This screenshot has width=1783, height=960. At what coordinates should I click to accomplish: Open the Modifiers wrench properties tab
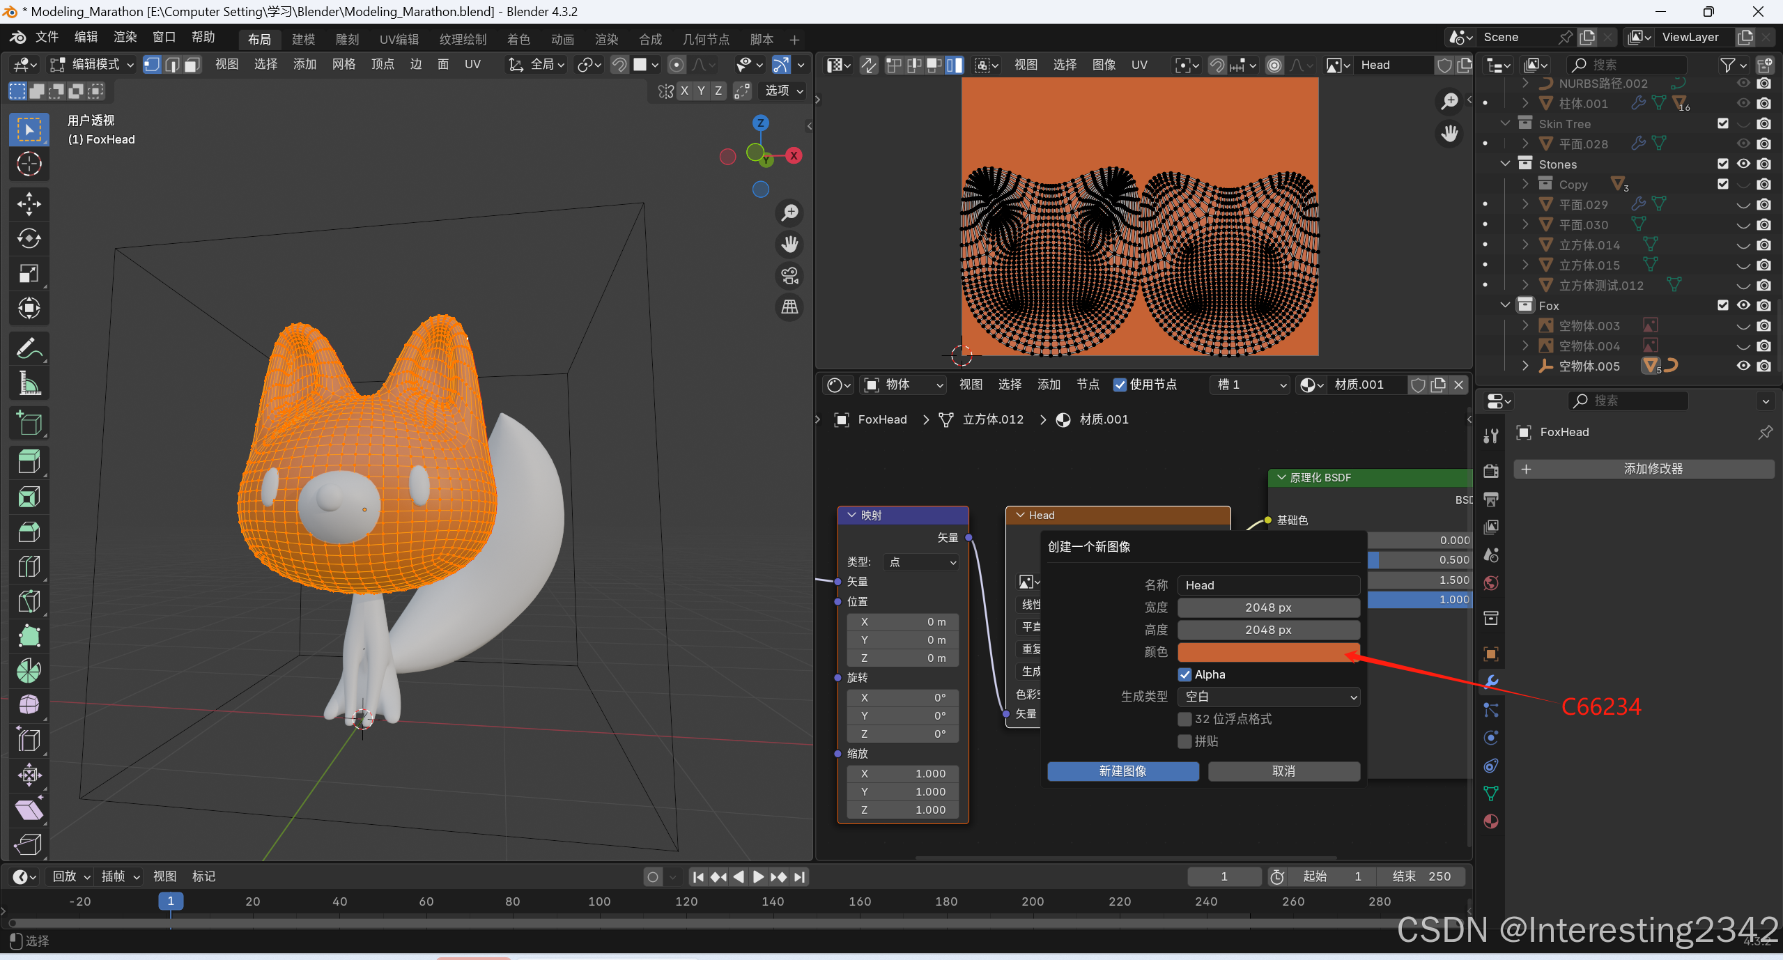coord(1491,681)
